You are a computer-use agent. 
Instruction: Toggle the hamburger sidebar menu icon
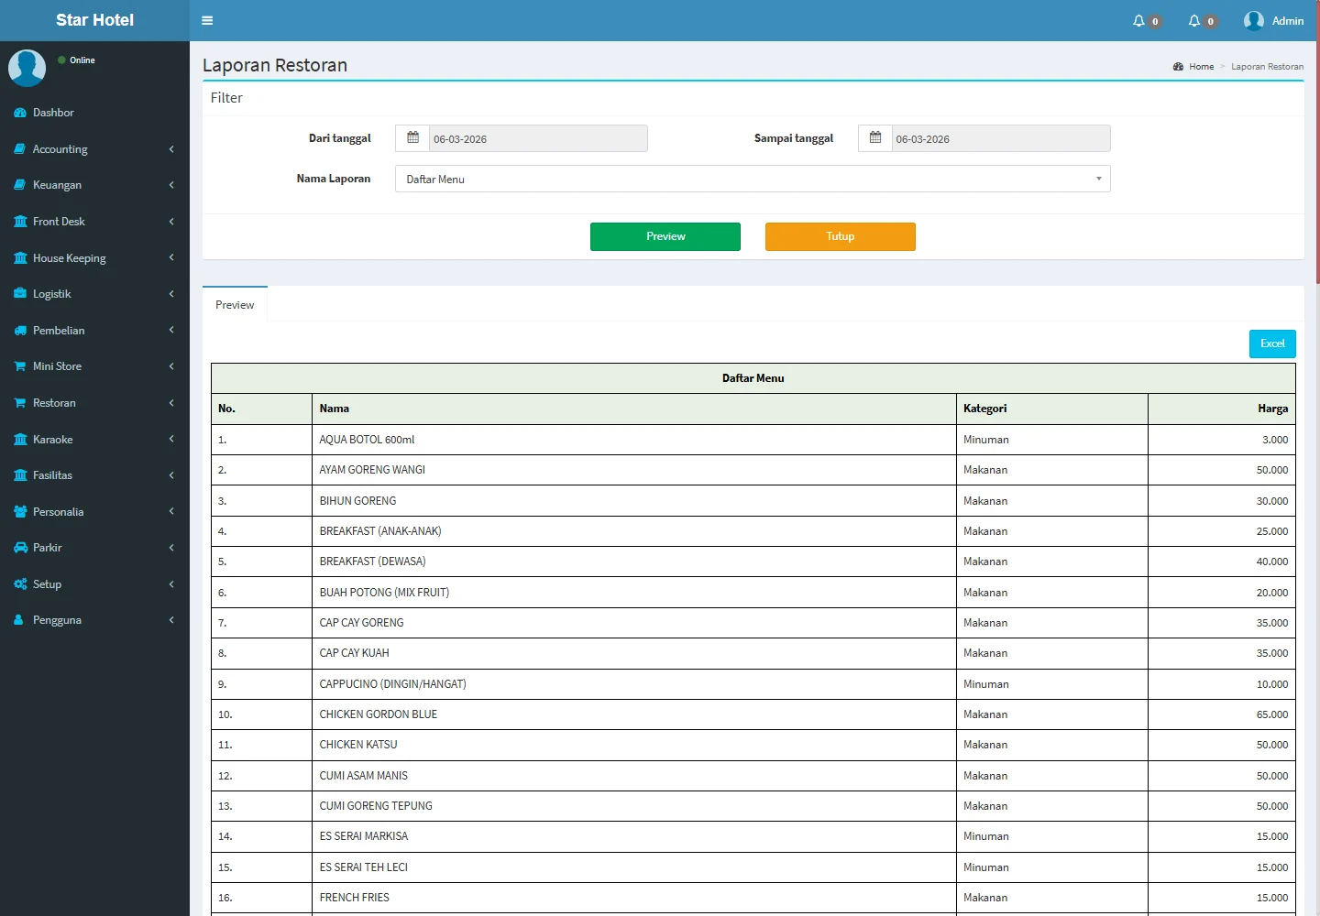pyautogui.click(x=207, y=20)
